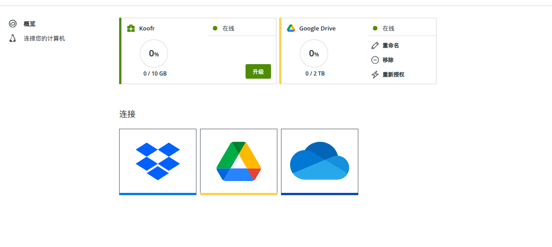Connect Dropbox via its logo tile
The image size is (552, 247).
pyautogui.click(x=158, y=162)
